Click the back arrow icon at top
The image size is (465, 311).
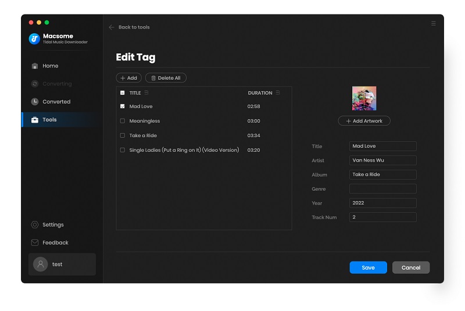click(112, 27)
